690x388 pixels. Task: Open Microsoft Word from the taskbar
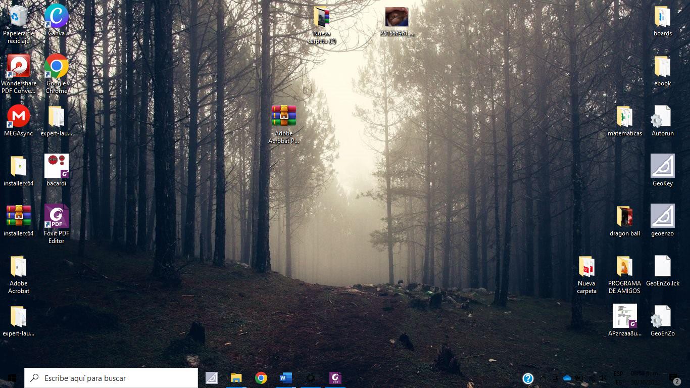click(x=285, y=378)
